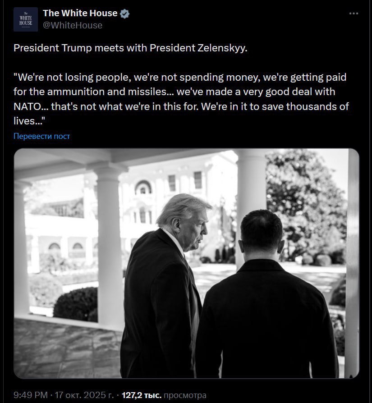Image resolution: width=372 pixels, height=403 pixels.
Task: Click the sentence "President Trump meets with President Zelenskyy."
Action: coord(131,48)
